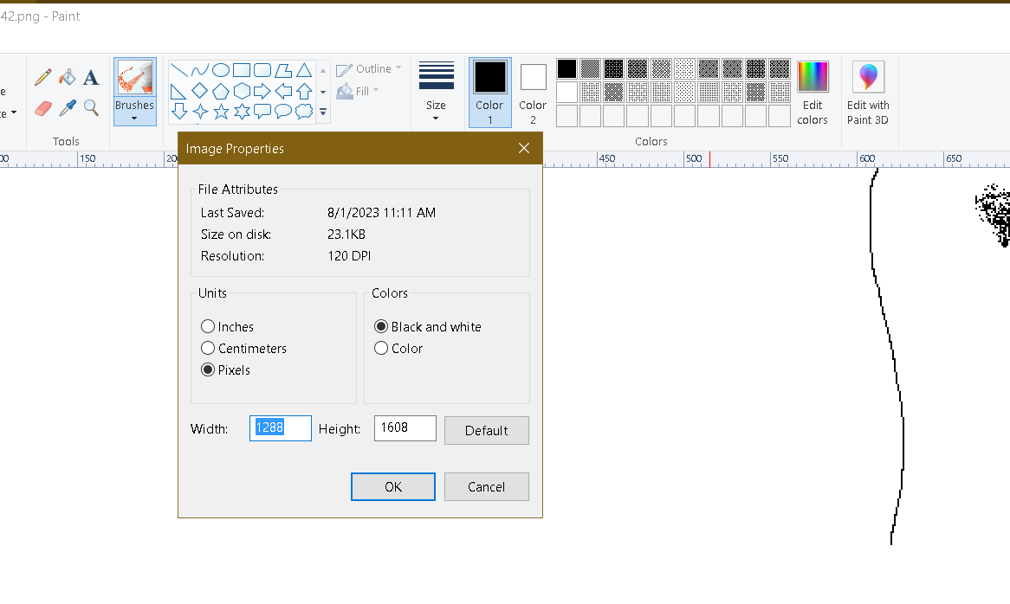Image resolution: width=1010 pixels, height=604 pixels.
Task: Select the Line shape
Action: (x=179, y=70)
